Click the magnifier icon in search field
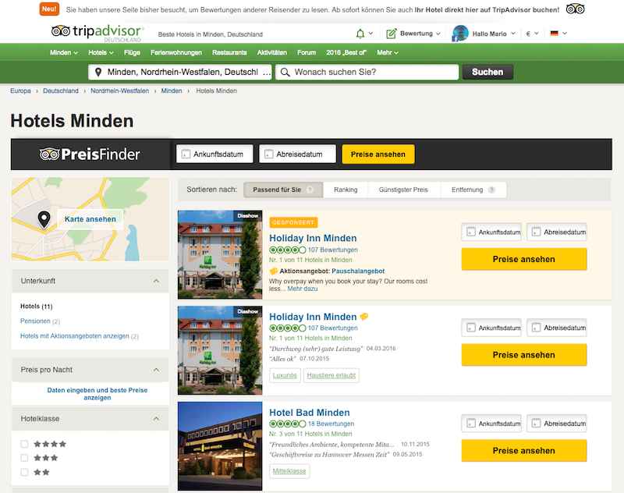The height and width of the screenshot is (493, 624). (x=285, y=72)
